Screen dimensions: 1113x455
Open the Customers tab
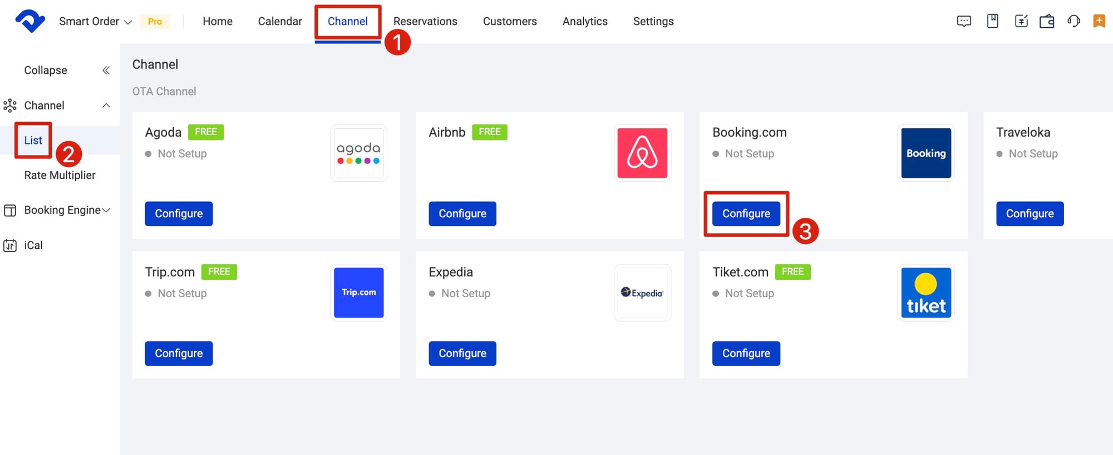[510, 21]
